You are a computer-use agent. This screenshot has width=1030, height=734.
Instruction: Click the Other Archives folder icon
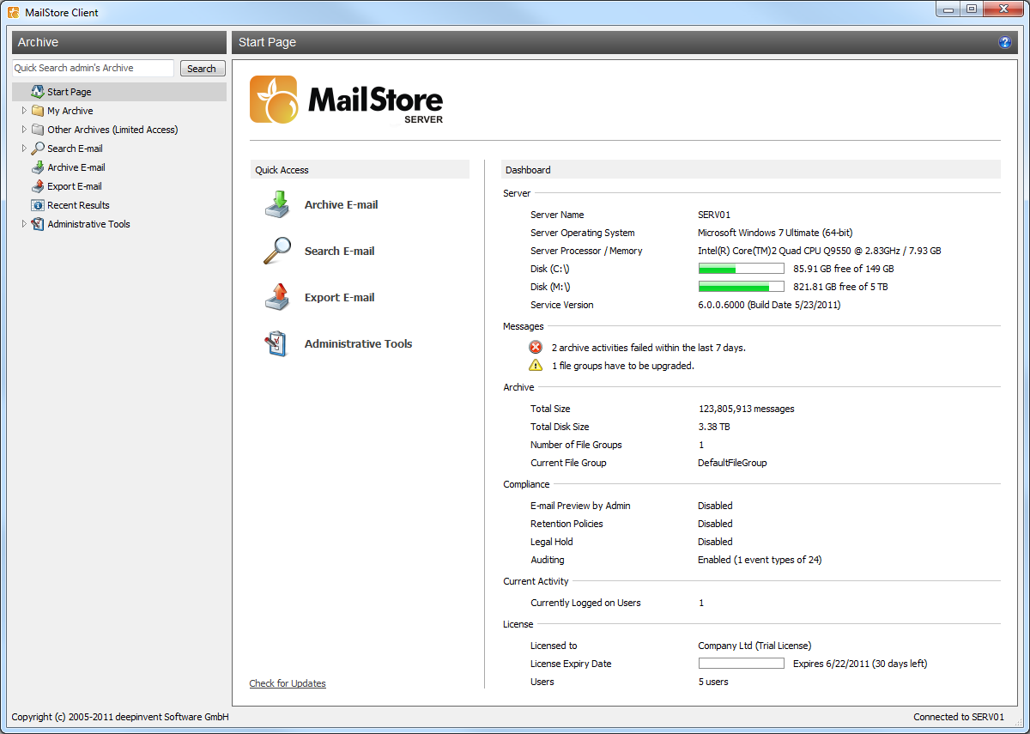[x=38, y=130]
